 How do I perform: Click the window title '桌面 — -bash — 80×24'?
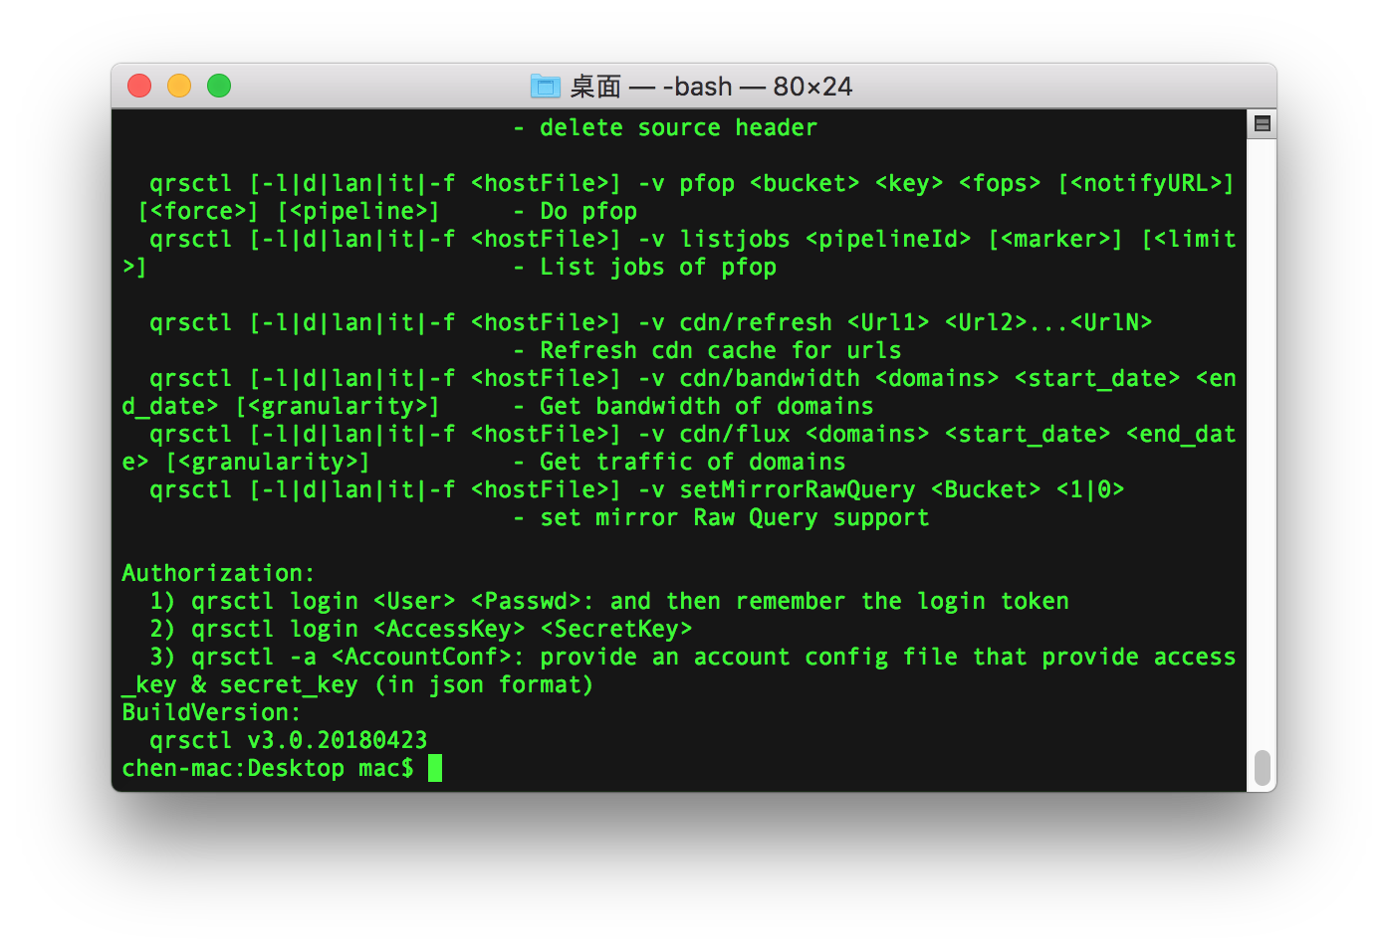pyautogui.click(x=711, y=87)
